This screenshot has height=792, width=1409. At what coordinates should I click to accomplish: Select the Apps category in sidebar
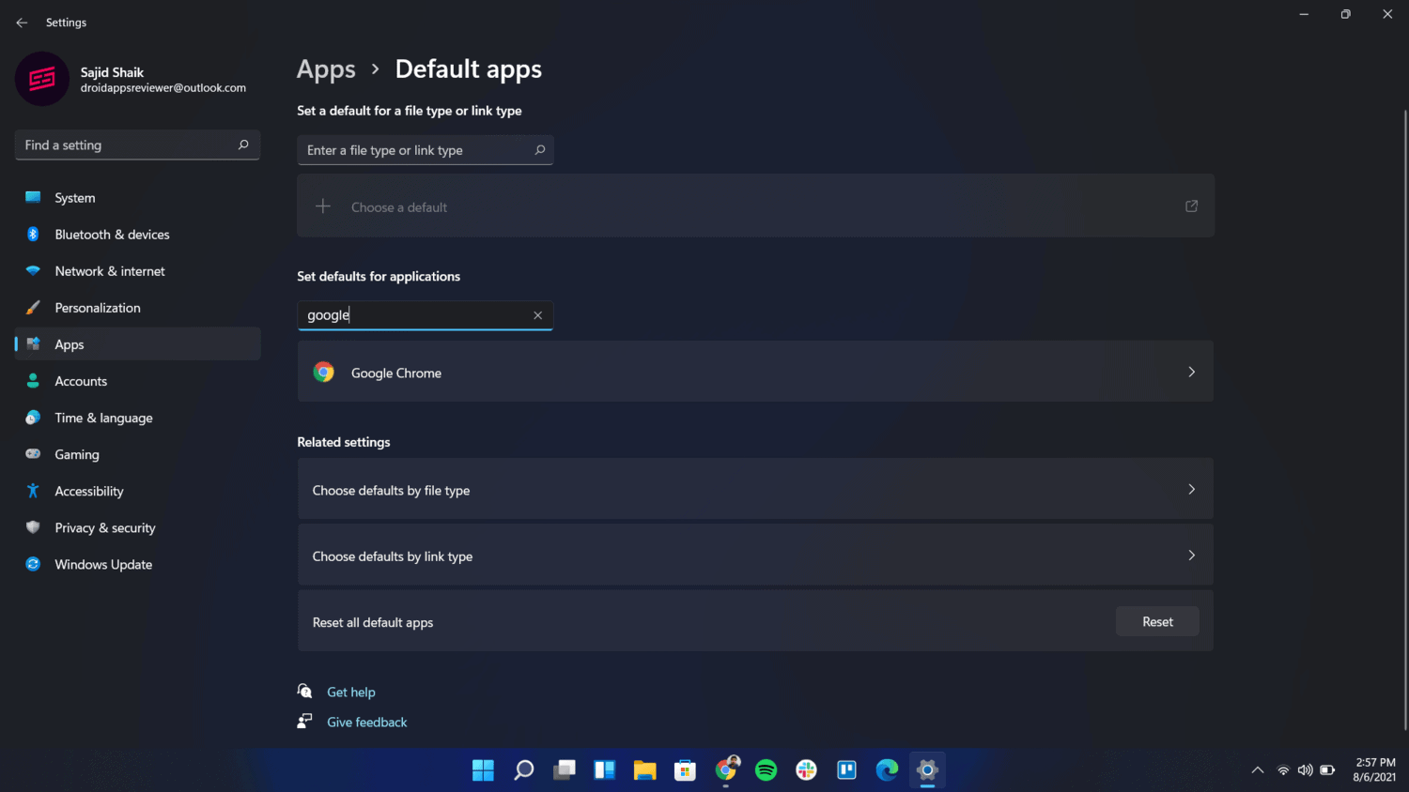(x=138, y=344)
